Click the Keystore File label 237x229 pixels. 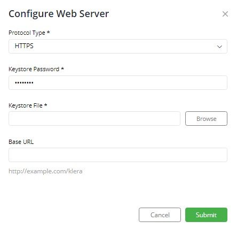pos(26,105)
